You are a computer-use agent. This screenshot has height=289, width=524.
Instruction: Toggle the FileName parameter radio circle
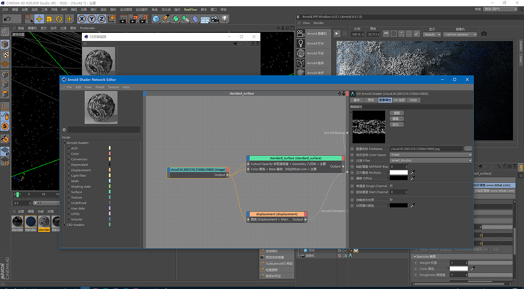[x=352, y=149]
